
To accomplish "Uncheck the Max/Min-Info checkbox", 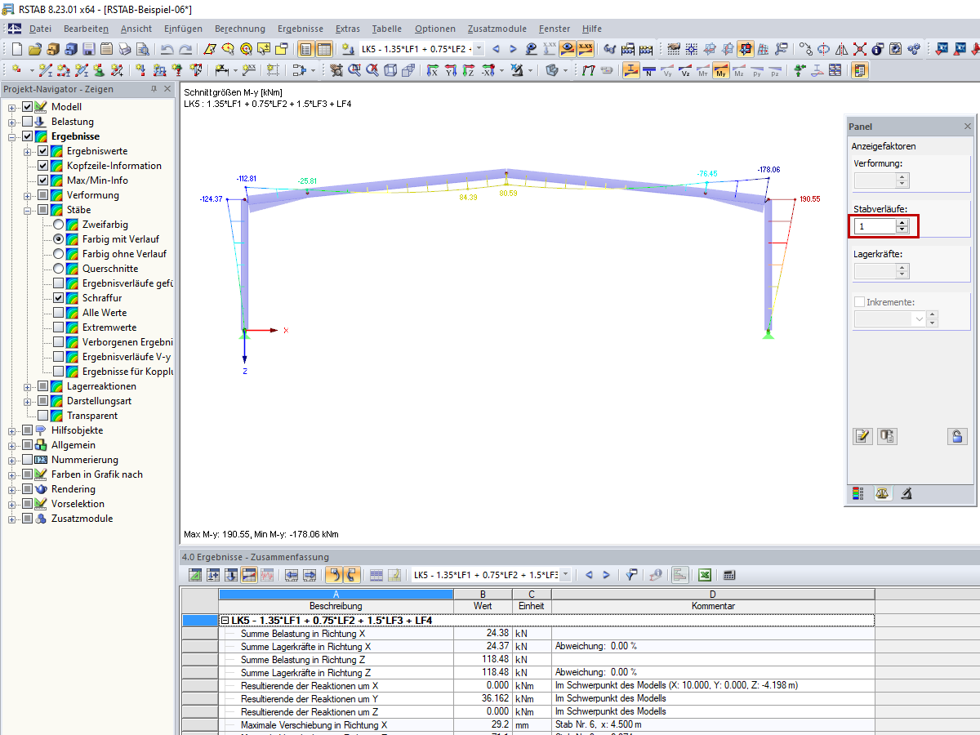I will 43,180.
